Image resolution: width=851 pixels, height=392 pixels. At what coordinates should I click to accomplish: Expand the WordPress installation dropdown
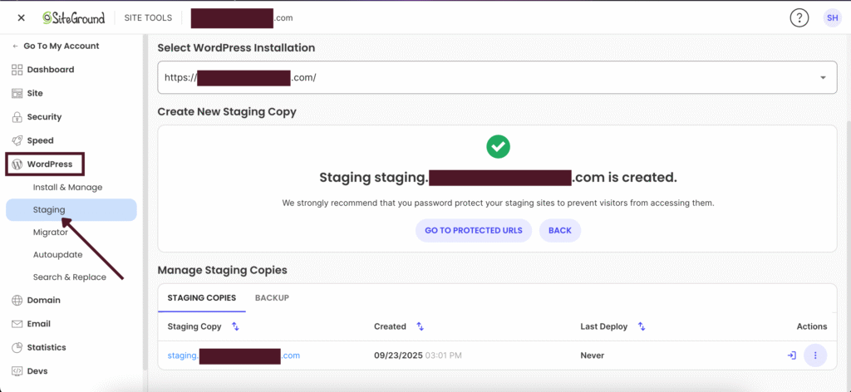click(x=823, y=78)
